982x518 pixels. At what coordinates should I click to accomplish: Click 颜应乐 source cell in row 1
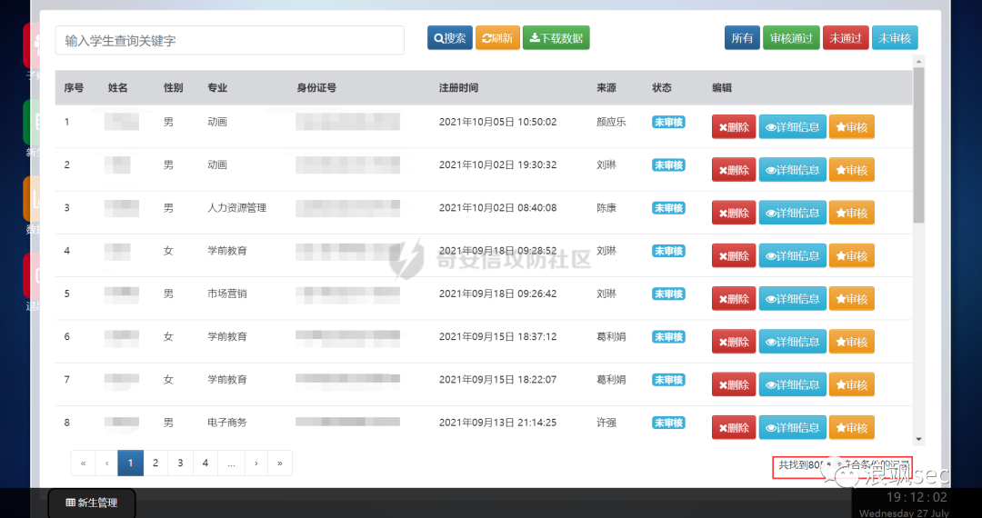[611, 122]
